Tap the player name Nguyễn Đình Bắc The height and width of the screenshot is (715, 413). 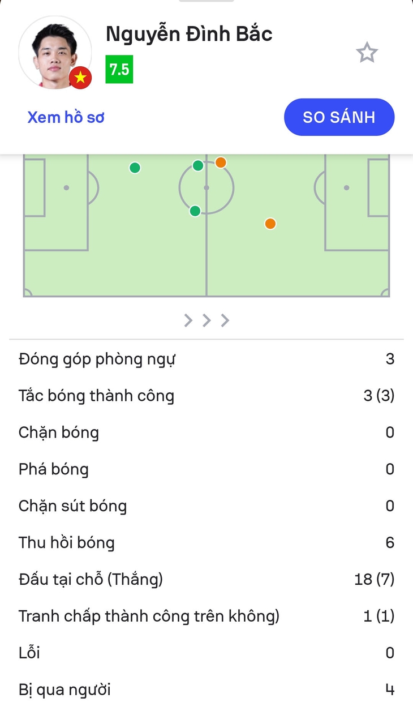coord(189,35)
